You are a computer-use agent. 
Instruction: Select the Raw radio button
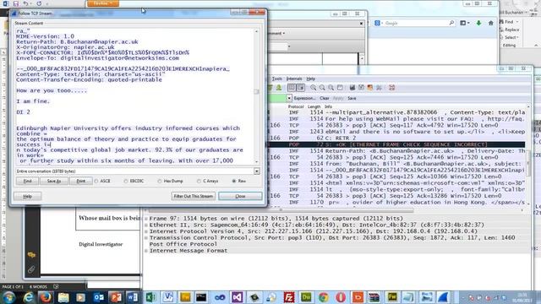click(234, 181)
